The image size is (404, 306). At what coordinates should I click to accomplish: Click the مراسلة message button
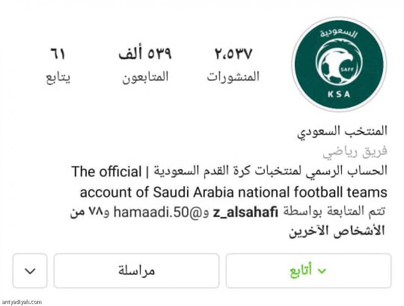[x=136, y=271]
